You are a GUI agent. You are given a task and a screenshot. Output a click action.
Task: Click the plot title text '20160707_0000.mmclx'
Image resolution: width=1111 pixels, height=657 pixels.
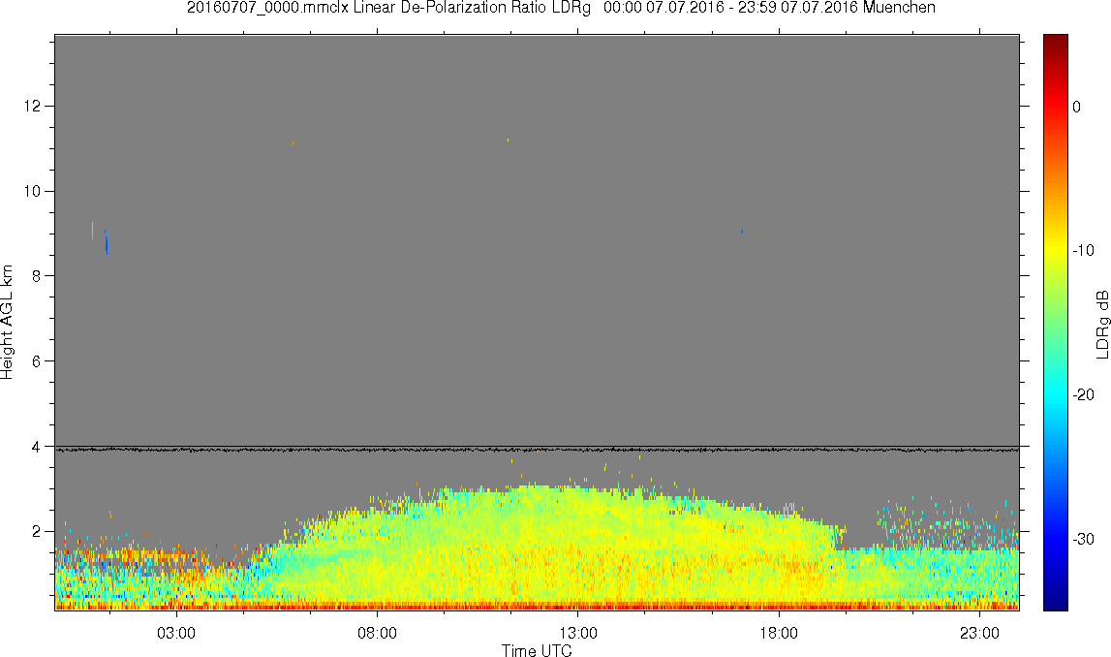pyautogui.click(x=267, y=8)
